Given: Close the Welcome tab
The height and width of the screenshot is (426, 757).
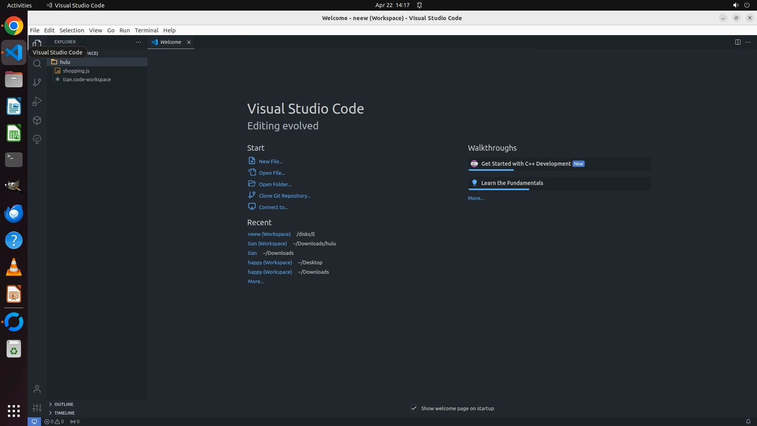Looking at the screenshot, I should click(x=189, y=42).
